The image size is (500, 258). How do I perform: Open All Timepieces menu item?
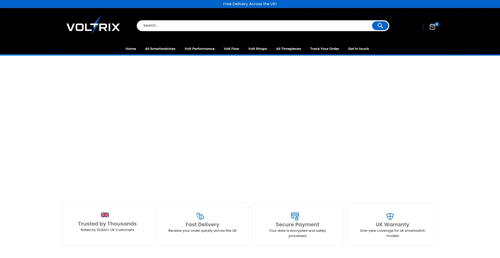pyautogui.click(x=289, y=49)
